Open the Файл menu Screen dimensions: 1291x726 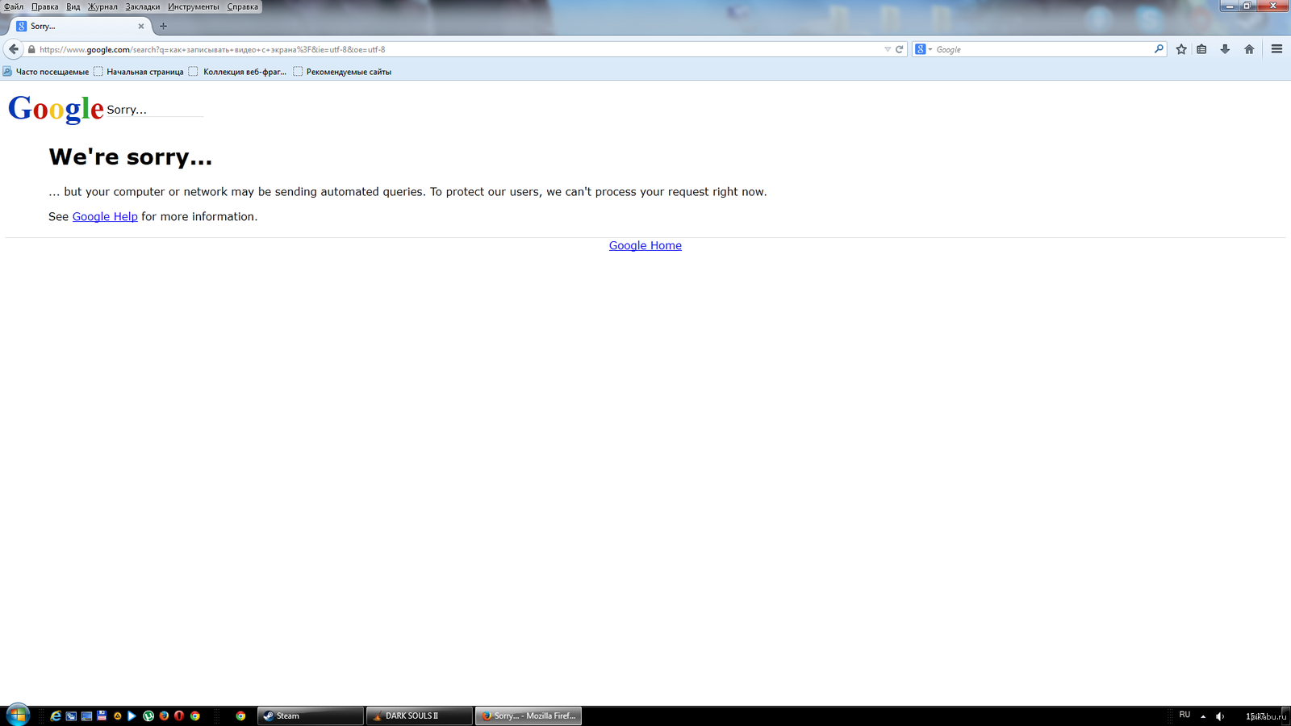click(x=14, y=6)
